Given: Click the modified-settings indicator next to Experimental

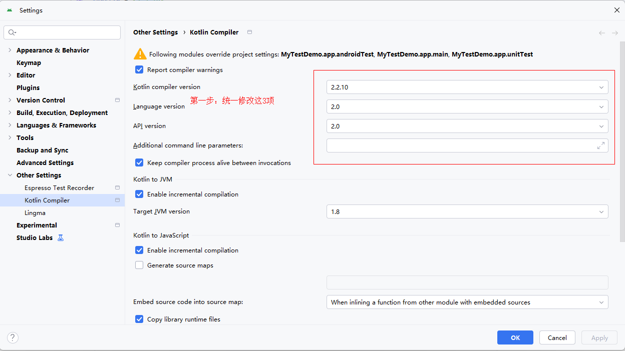Looking at the screenshot, I should (x=117, y=225).
